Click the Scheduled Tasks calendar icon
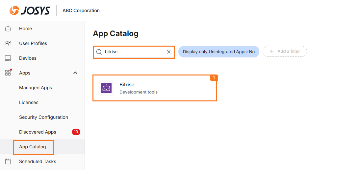This screenshot has width=359, height=170. click(8, 161)
